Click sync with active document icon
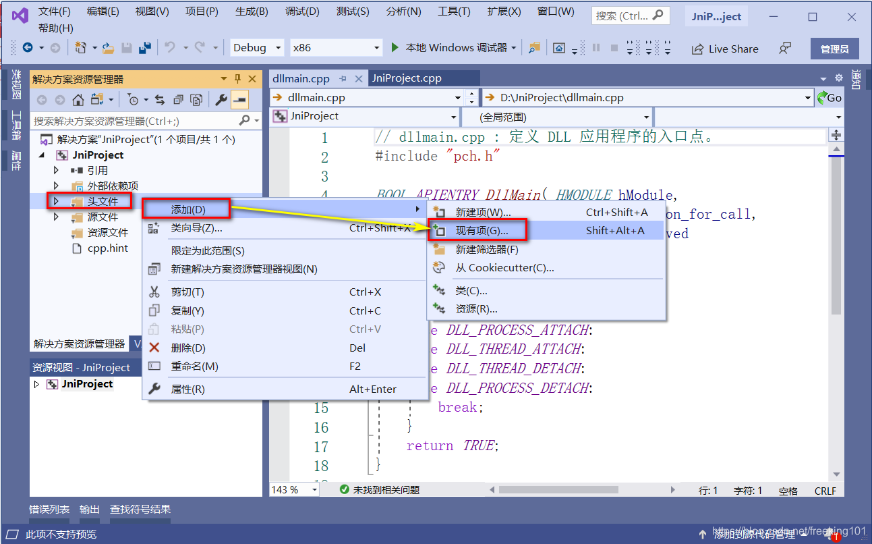The width and height of the screenshot is (872, 544). tap(160, 100)
